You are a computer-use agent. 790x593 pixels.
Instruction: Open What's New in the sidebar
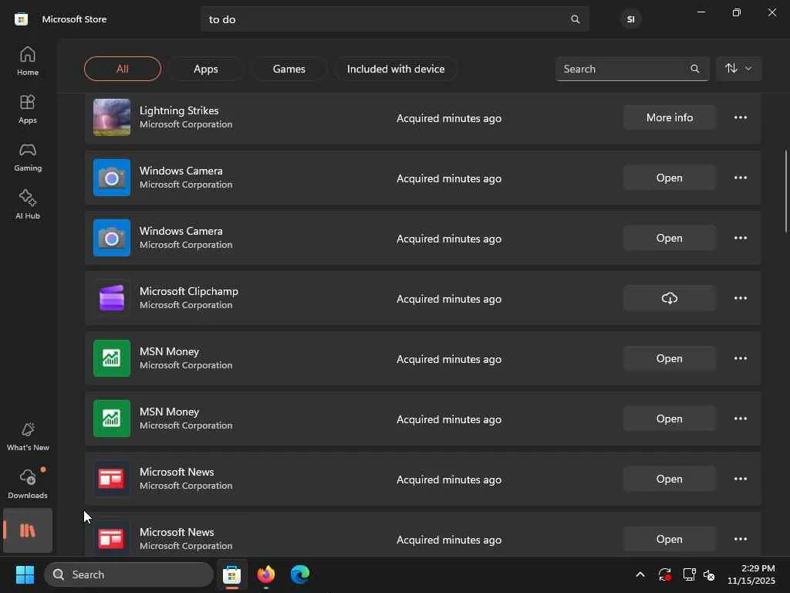(x=28, y=436)
